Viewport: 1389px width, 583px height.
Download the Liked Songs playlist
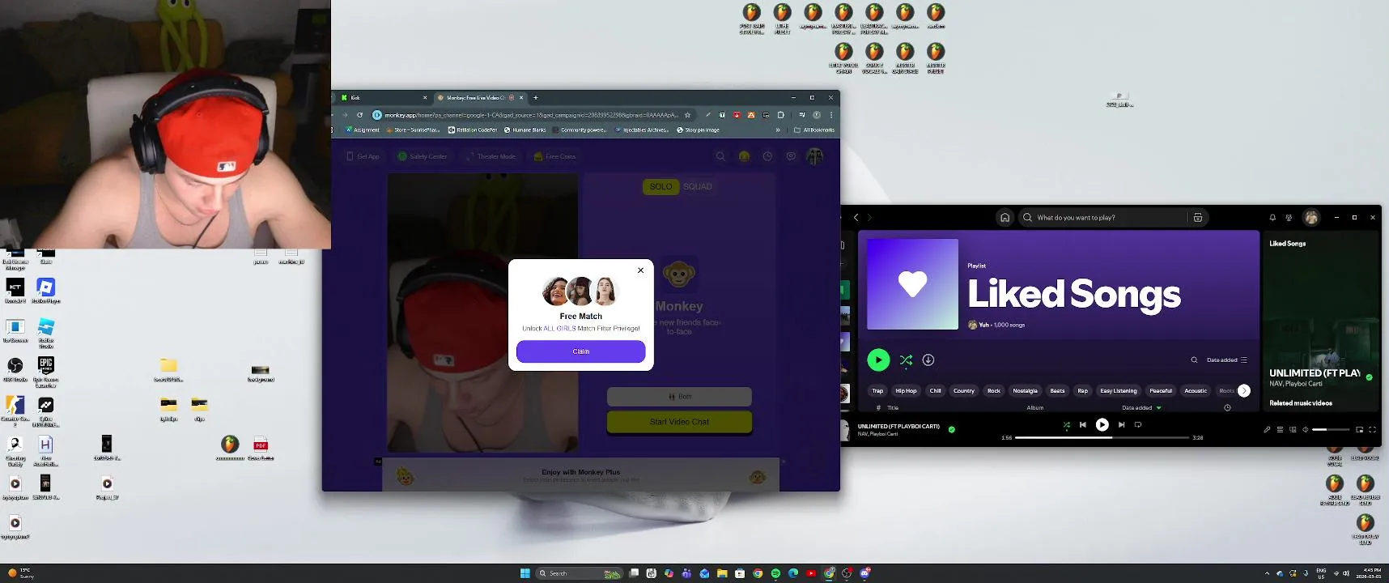coord(928,360)
